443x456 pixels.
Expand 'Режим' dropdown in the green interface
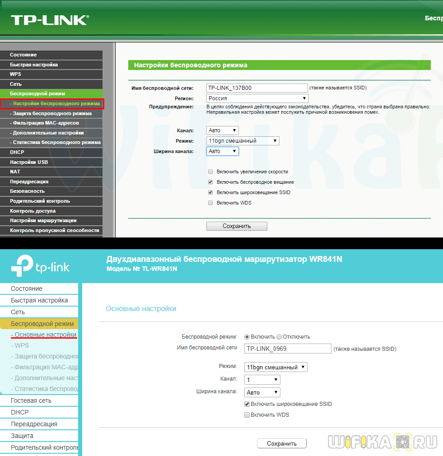[x=242, y=141]
